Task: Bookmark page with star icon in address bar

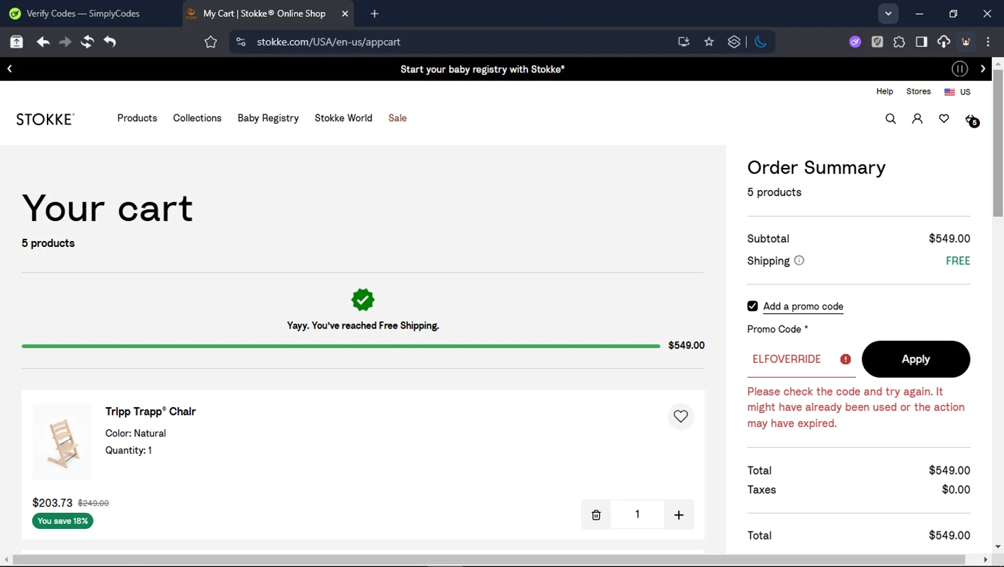Action: pos(709,42)
